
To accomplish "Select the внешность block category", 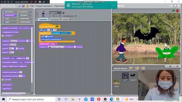I will click(x=10, y=15).
